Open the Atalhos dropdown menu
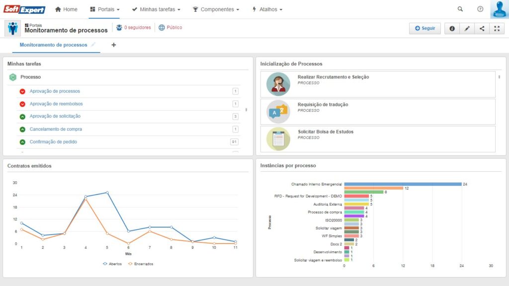This screenshot has height=286, width=509. click(267, 9)
